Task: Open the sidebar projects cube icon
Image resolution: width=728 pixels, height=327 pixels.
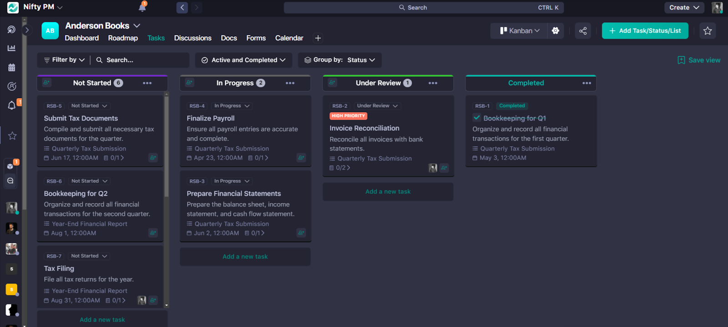Action: pyautogui.click(x=10, y=166)
